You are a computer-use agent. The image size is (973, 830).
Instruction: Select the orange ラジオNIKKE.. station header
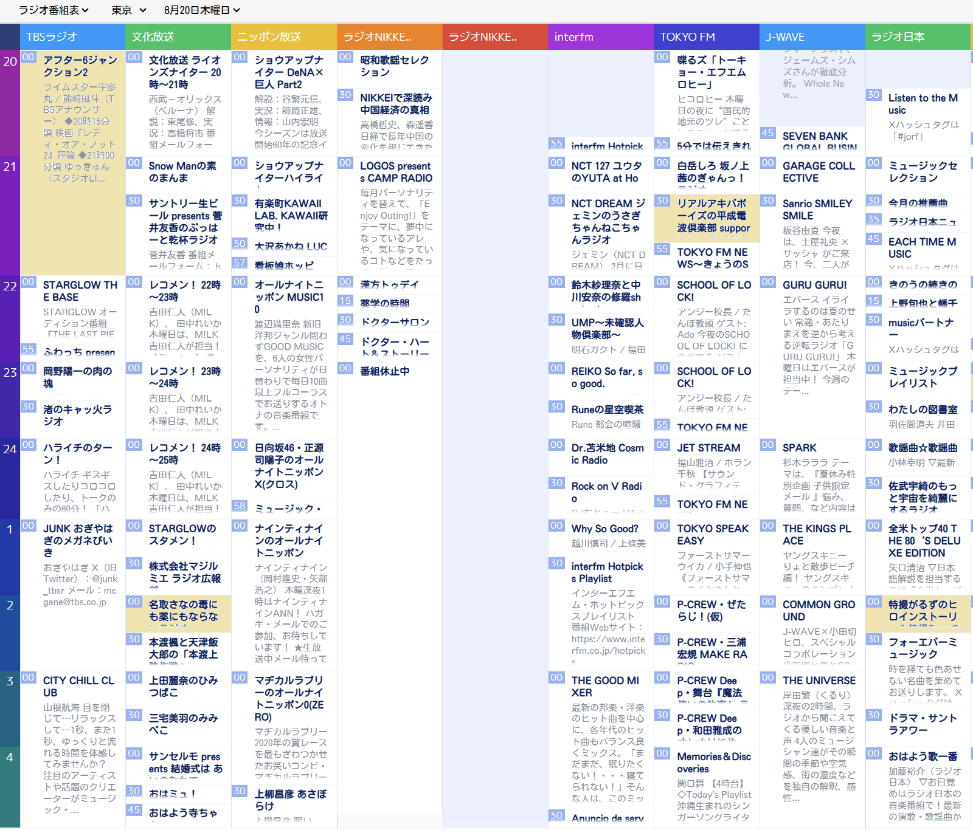(390, 37)
